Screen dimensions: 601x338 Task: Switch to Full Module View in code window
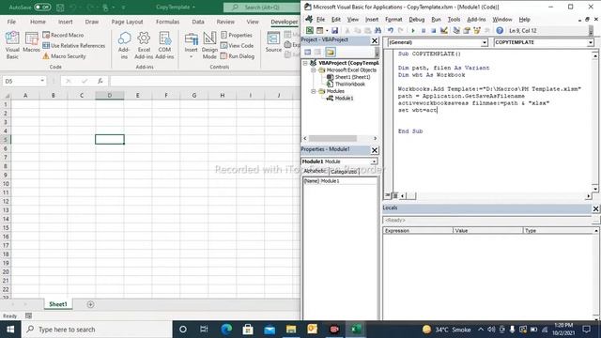[395, 196]
